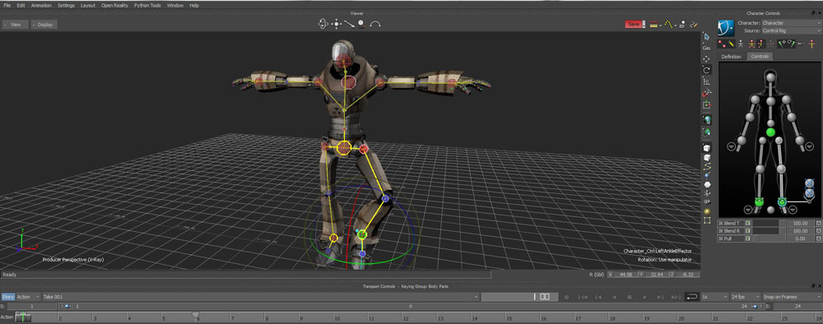Select the green hips effector
This screenshot has width=823, height=324.
pos(770,132)
